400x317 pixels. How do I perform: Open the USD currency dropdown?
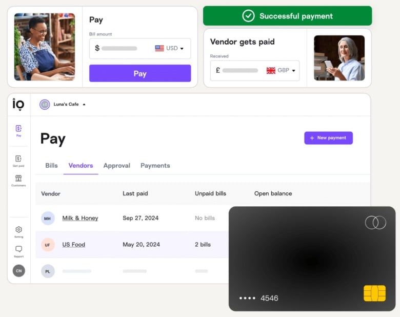click(x=169, y=48)
